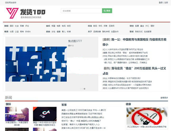
Task: Open the TikTok 抖音 logo thumbnail
Action: (x=45, y=114)
